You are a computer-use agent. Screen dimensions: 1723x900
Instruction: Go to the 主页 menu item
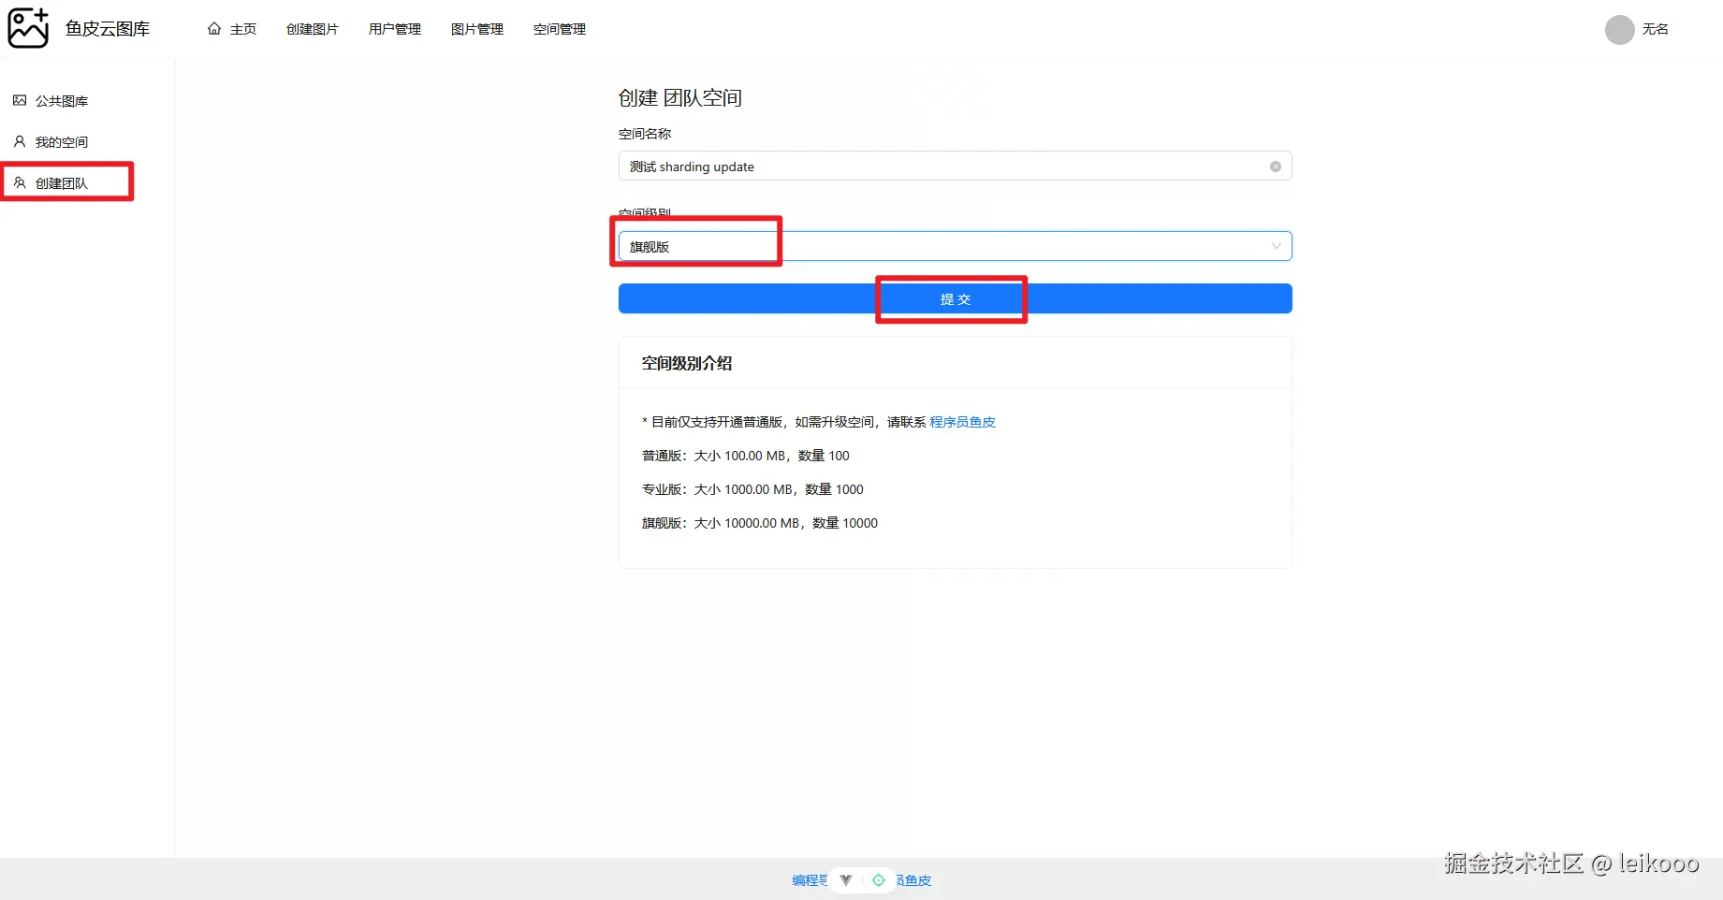point(232,29)
